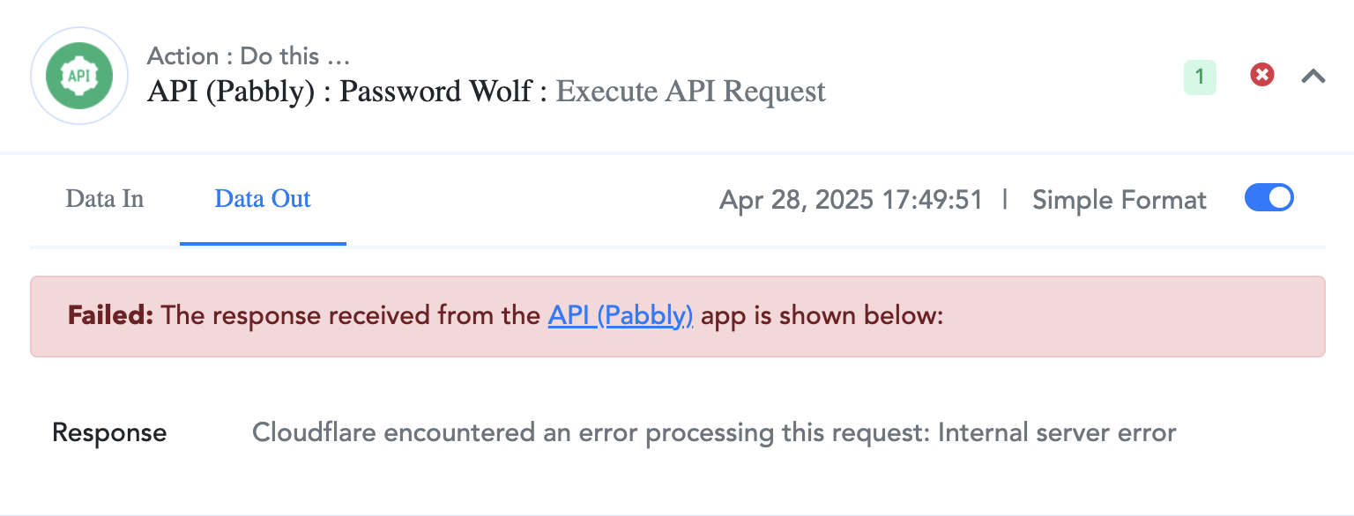The image size is (1354, 516).
Task: Click "API (Pabbly)" at the start of the step title
Action: 231,92
